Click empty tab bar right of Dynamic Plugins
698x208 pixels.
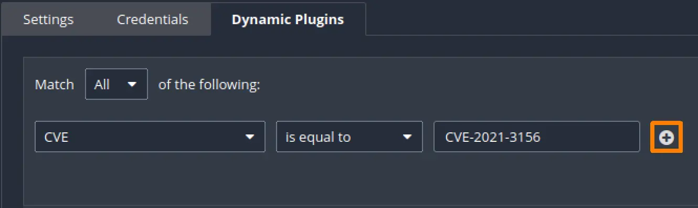pyautogui.click(x=530, y=18)
